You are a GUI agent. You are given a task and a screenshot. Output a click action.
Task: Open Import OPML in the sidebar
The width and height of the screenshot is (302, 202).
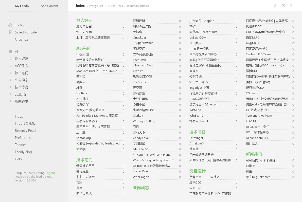click(25, 123)
